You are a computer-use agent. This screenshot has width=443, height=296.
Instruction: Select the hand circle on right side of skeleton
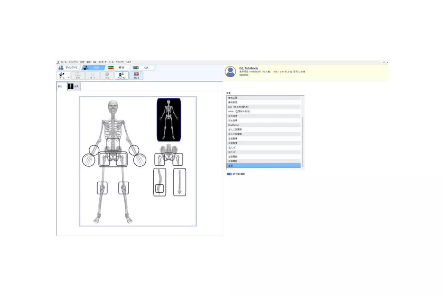(x=139, y=160)
